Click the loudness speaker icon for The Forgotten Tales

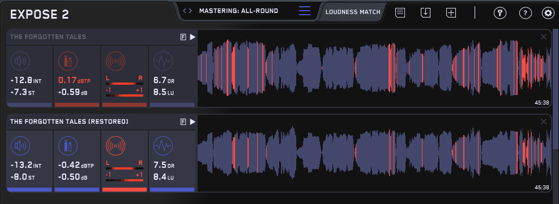20,61
